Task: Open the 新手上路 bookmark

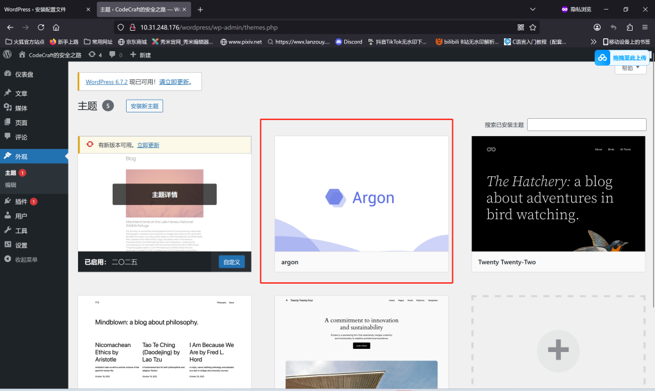Action: 64,42
